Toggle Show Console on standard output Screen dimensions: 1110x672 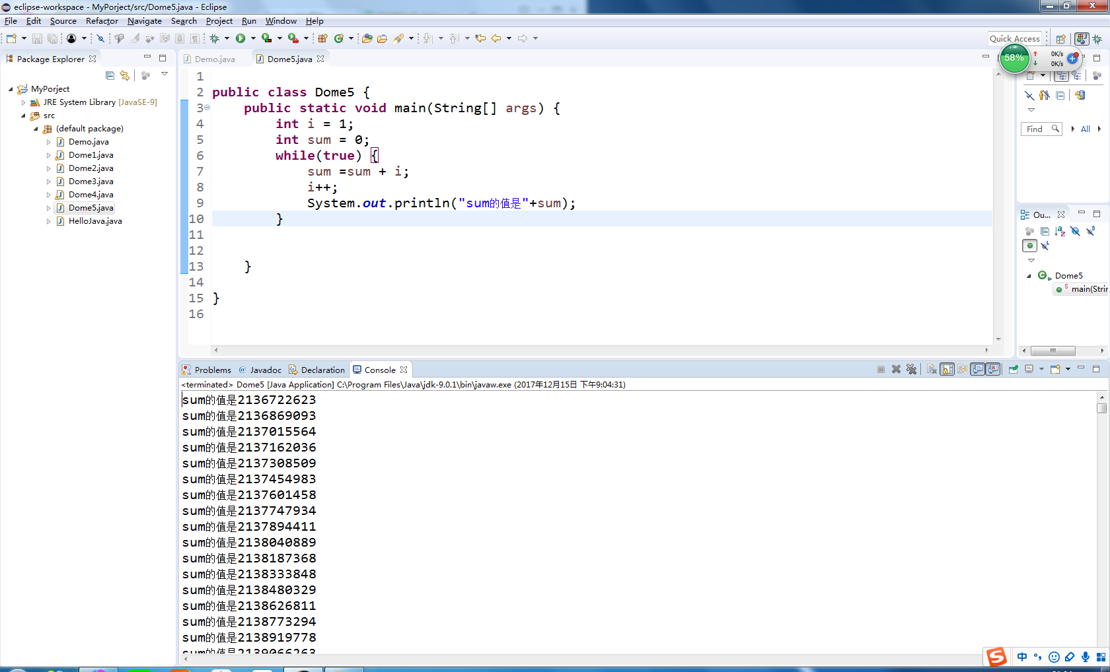pos(978,369)
